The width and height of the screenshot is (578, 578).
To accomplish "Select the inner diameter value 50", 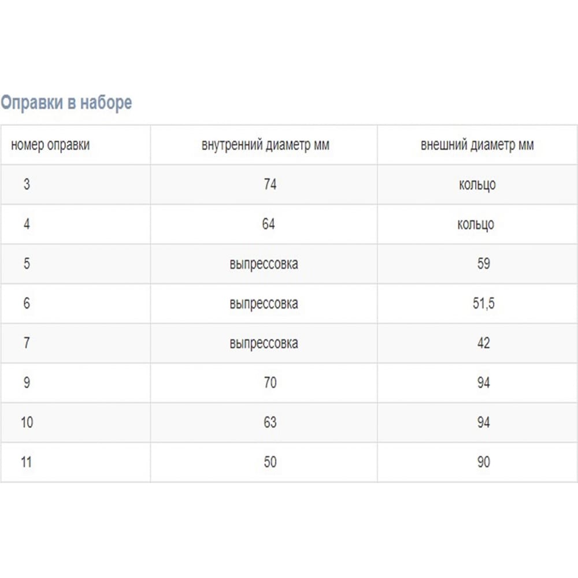I will [270, 462].
